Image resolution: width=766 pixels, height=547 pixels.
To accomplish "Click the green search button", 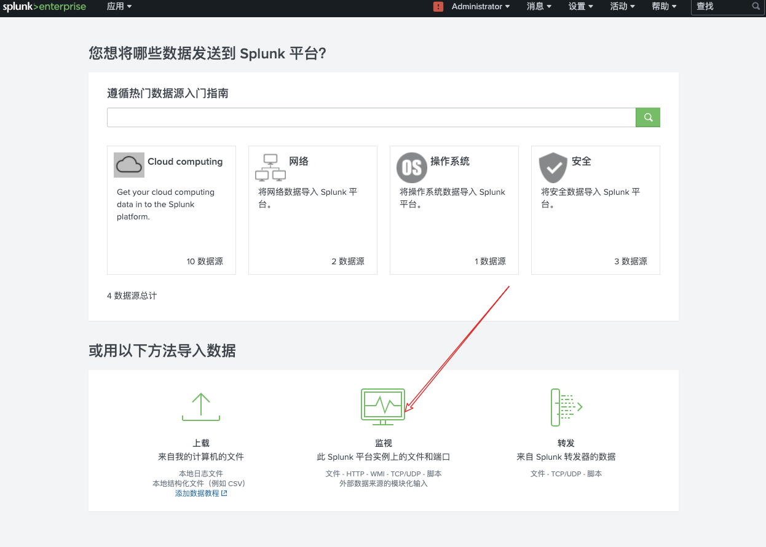I will pyautogui.click(x=648, y=117).
